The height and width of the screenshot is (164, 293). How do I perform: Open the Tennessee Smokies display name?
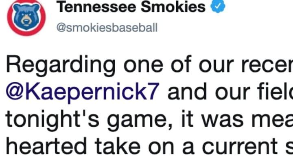tap(131, 7)
